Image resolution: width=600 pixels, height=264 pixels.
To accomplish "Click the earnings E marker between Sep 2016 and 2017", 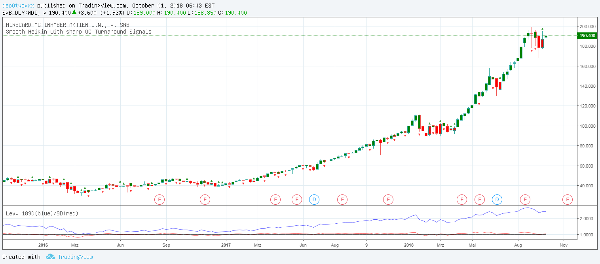I will 205,200.
